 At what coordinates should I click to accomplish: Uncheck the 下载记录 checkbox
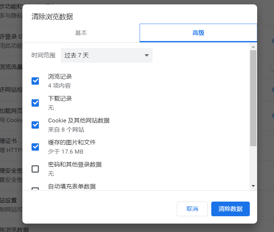click(35, 103)
